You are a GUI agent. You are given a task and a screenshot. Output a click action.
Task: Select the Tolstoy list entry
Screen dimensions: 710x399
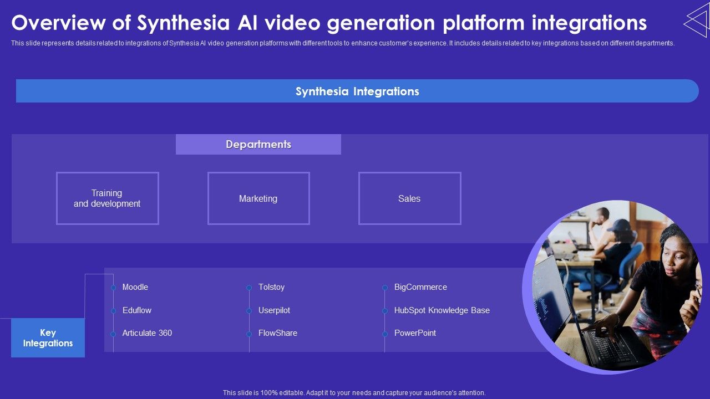point(271,287)
